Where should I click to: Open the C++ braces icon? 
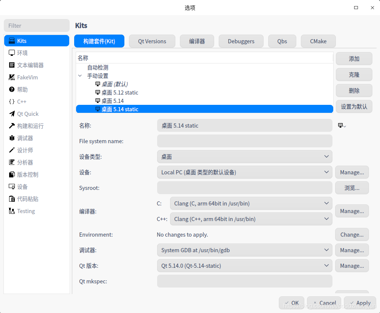(12, 101)
